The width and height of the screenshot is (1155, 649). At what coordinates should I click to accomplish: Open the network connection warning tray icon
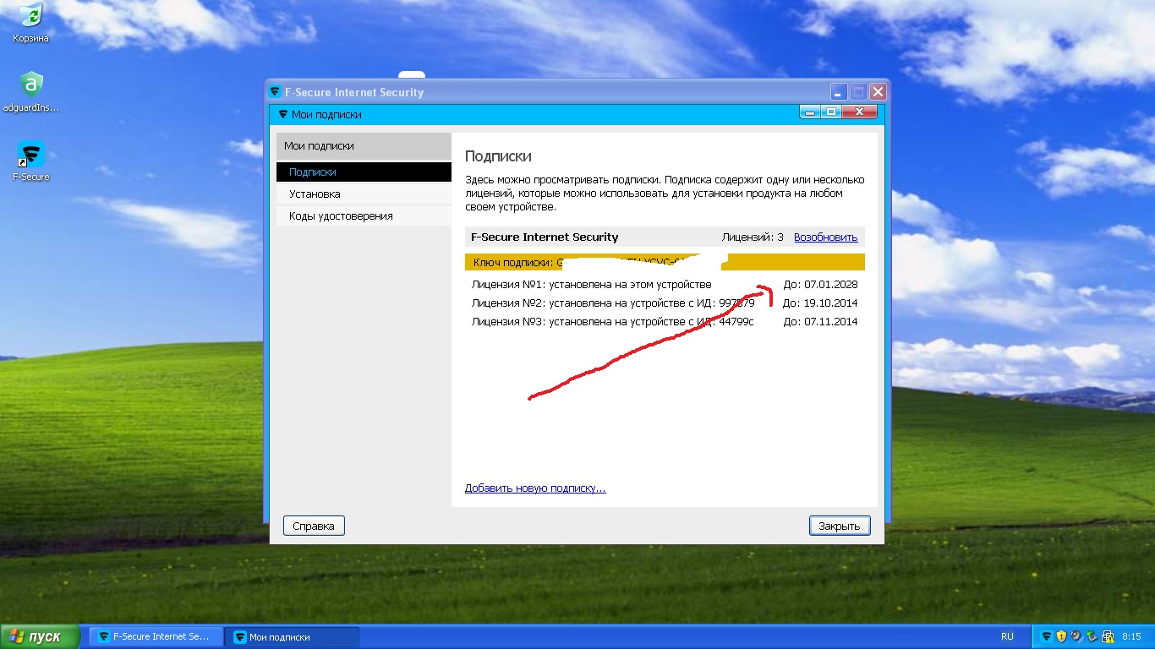coord(1106,636)
